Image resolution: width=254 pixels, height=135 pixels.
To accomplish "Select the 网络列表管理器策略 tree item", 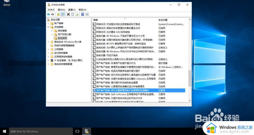I will click(x=64, y=46).
